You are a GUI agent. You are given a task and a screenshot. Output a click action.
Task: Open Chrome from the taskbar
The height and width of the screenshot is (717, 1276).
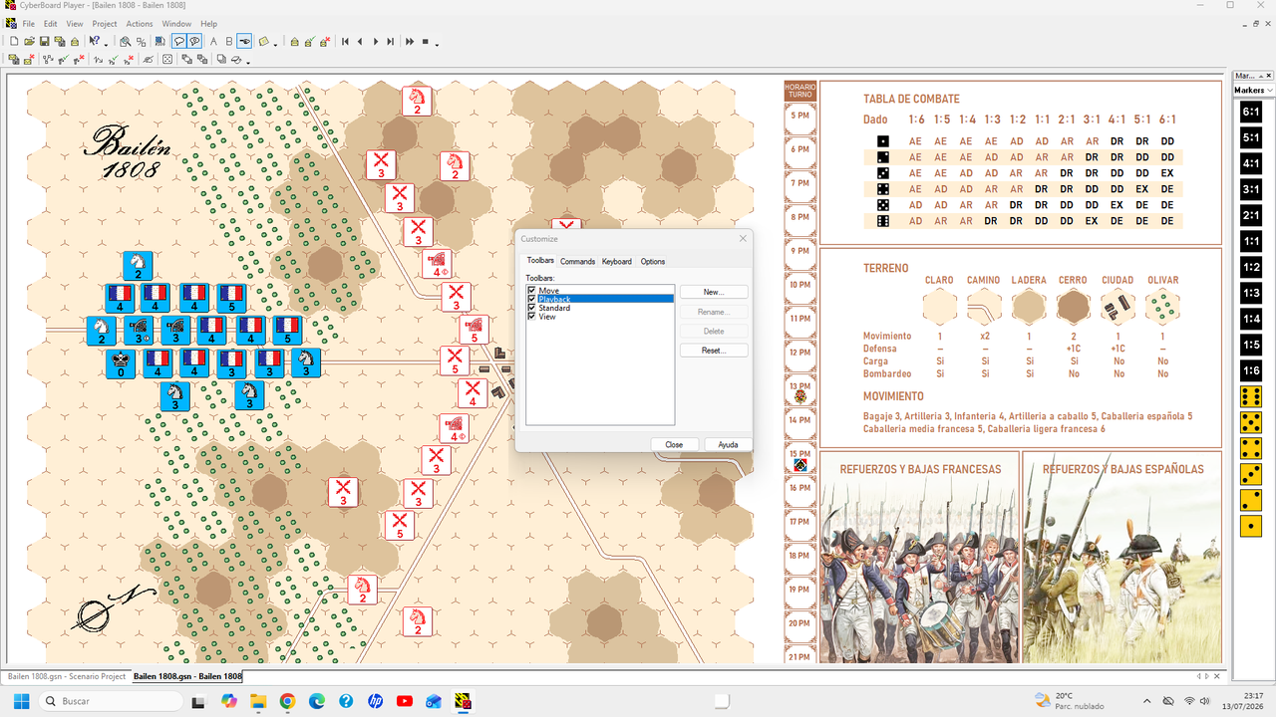coord(287,701)
